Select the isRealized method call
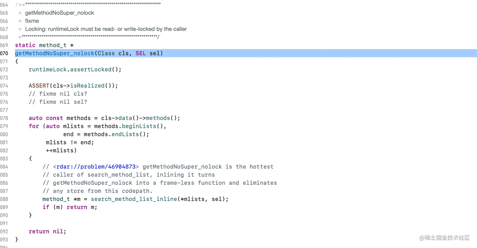477x248 pixels. (87, 86)
